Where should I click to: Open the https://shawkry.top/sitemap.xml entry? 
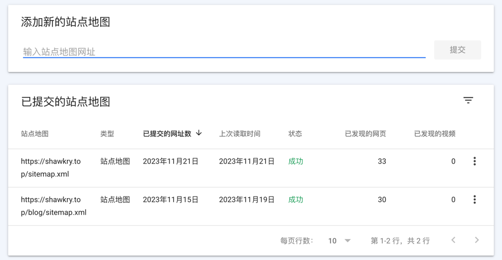tap(51, 167)
